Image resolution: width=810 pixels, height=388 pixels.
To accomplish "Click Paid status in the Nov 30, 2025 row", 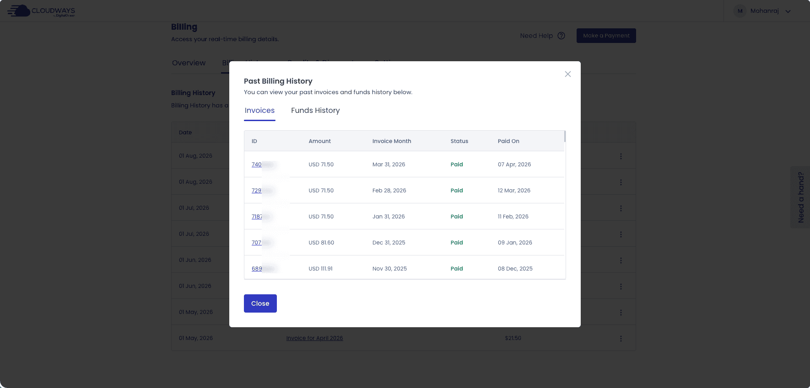I will coord(457,269).
